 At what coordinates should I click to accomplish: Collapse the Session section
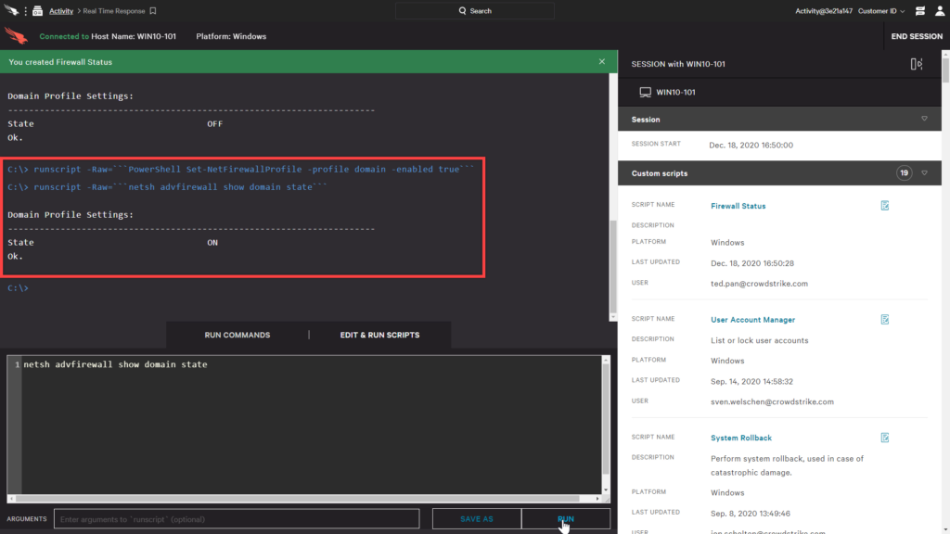pyautogui.click(x=925, y=119)
